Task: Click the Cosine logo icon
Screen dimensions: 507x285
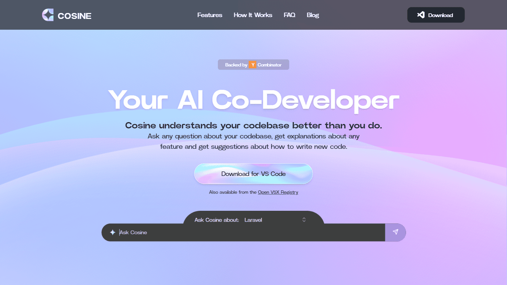Action: (48, 15)
